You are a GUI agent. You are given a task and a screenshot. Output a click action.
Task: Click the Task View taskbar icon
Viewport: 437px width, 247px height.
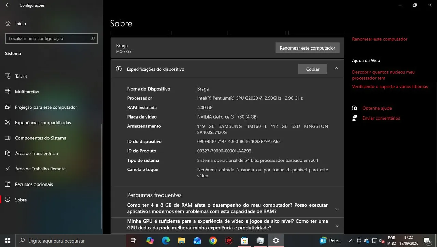[x=134, y=241]
